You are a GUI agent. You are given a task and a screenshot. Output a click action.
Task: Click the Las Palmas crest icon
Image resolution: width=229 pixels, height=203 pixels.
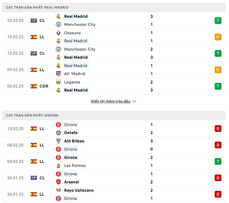(x=58, y=165)
